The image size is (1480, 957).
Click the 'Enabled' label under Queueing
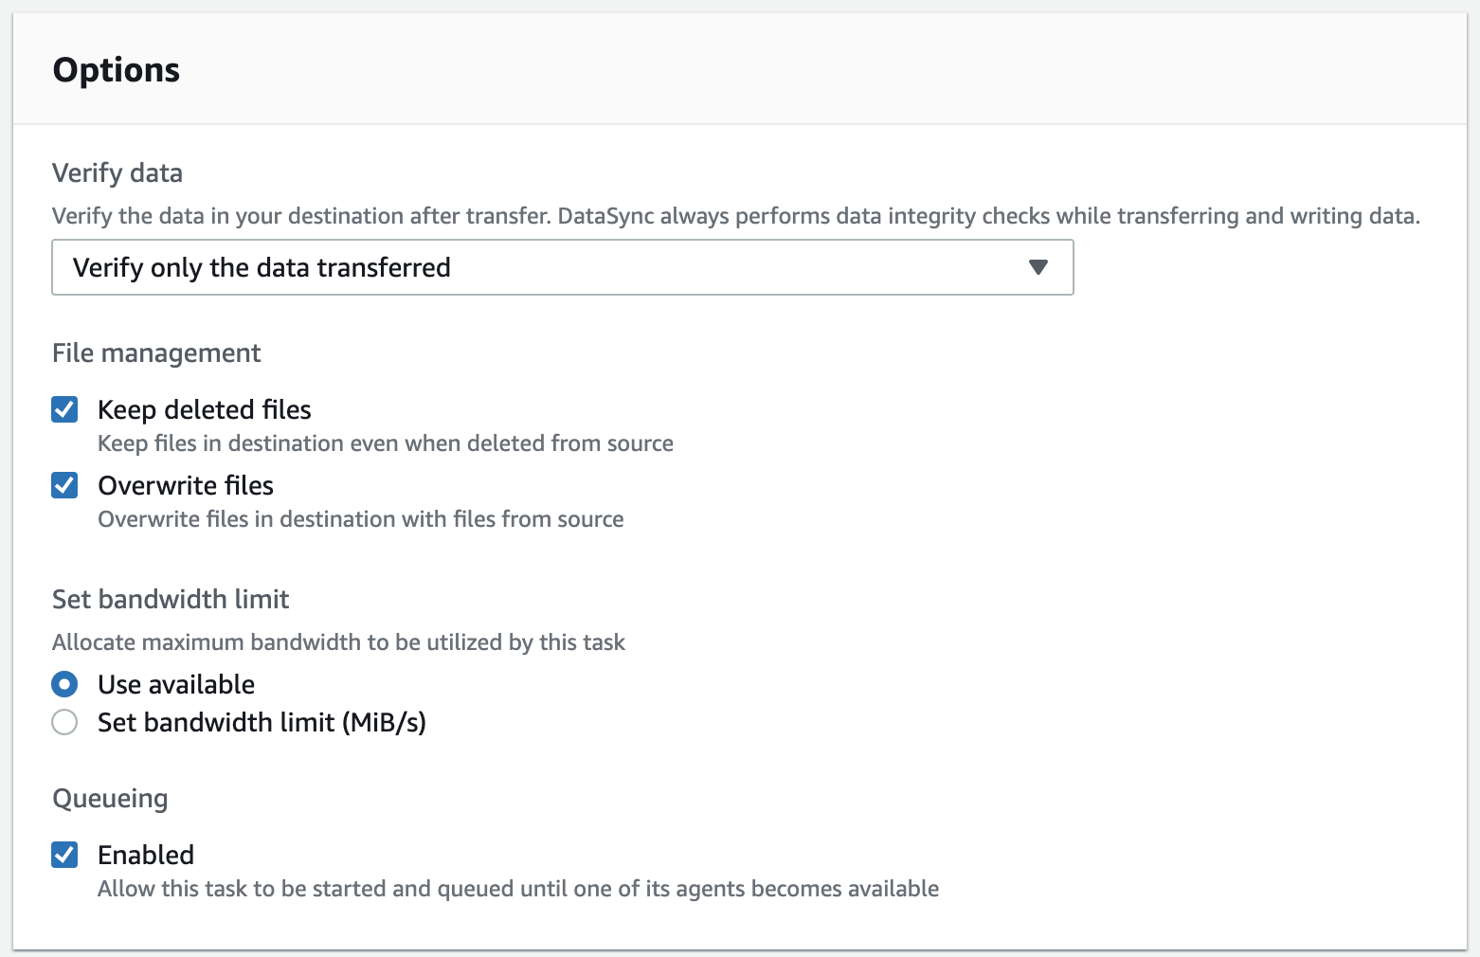pos(146,855)
